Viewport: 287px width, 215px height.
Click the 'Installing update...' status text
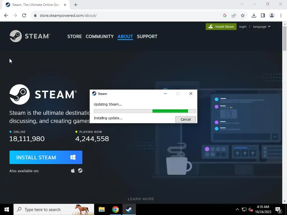click(x=108, y=118)
